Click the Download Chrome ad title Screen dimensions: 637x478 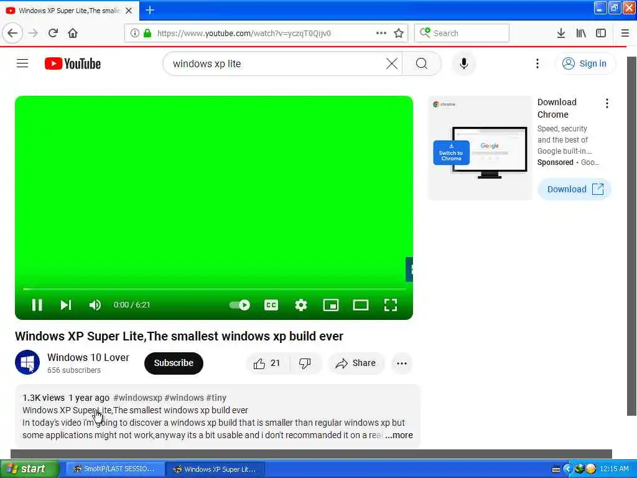coord(557,108)
